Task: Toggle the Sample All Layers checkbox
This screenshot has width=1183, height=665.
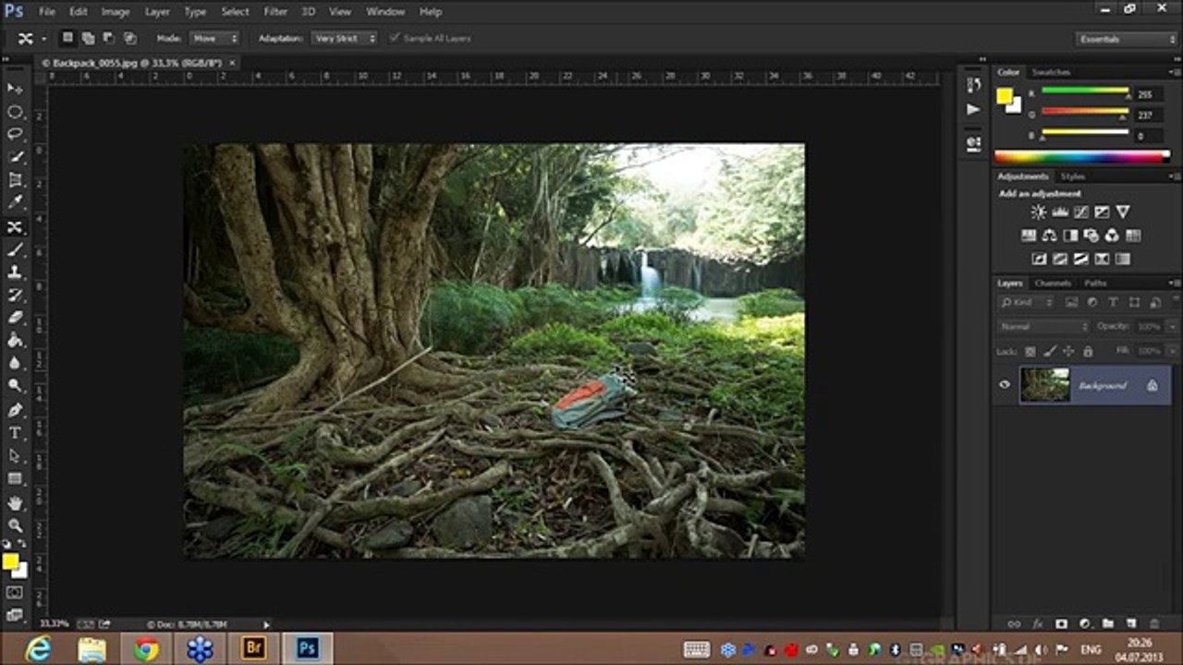Action: [x=396, y=38]
